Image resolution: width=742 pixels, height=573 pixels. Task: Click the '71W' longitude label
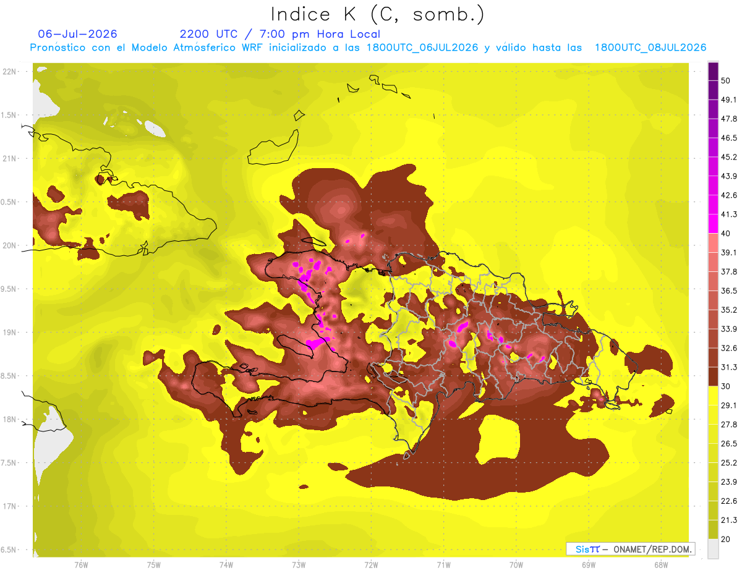(x=443, y=565)
